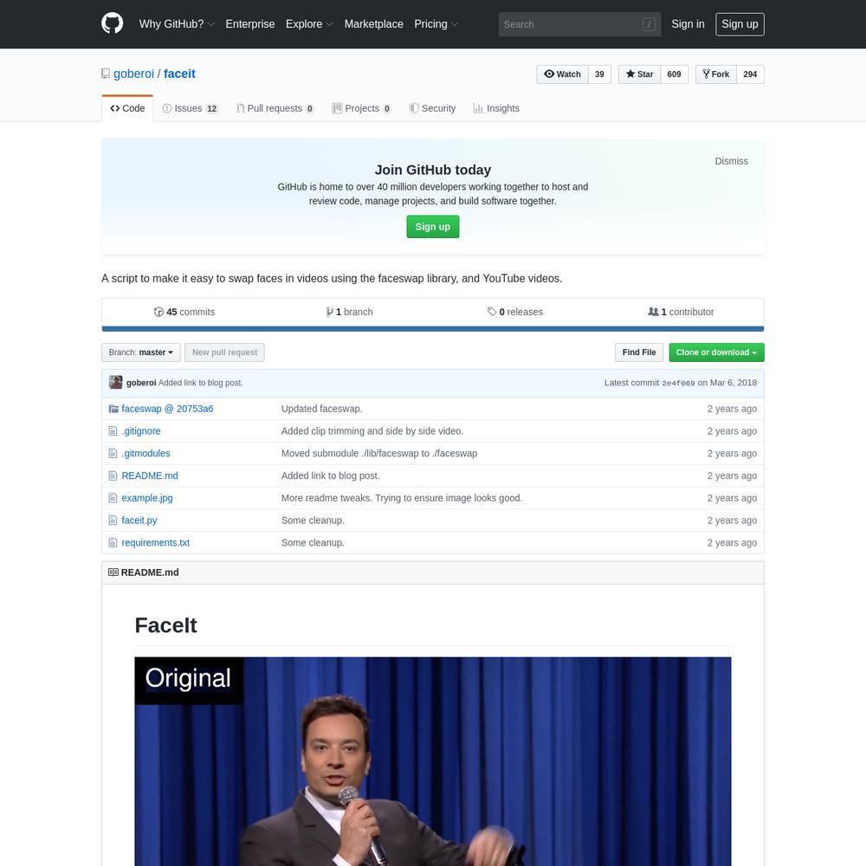Viewport: 866px width, 866px height.
Task: Open the Clone or download dropdown
Action: (x=716, y=352)
